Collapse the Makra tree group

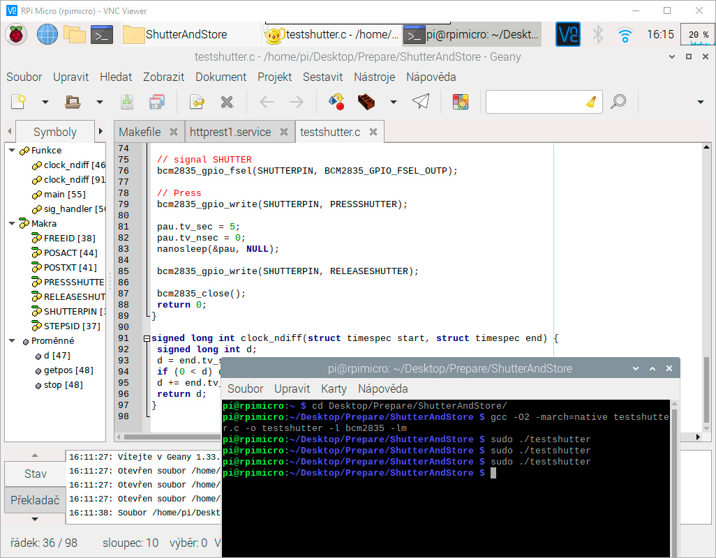click(12, 224)
